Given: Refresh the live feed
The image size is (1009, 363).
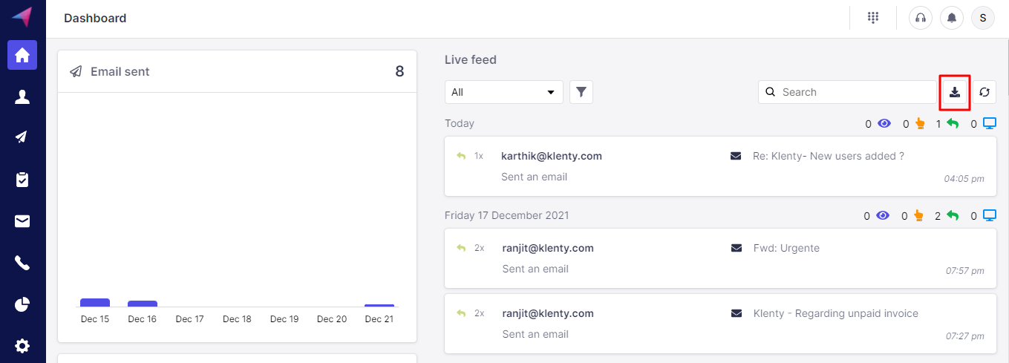Looking at the screenshot, I should pos(984,92).
